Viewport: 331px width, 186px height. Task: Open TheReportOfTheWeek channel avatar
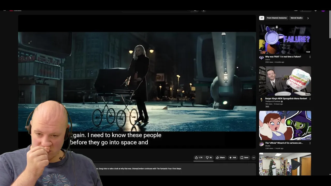[261, 99]
